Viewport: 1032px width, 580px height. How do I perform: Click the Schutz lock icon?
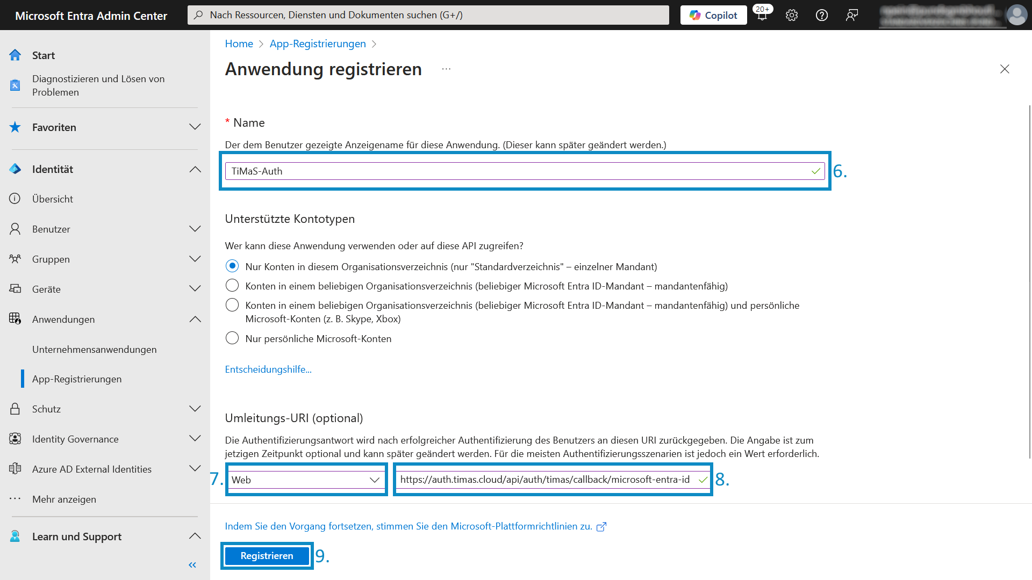tap(15, 409)
